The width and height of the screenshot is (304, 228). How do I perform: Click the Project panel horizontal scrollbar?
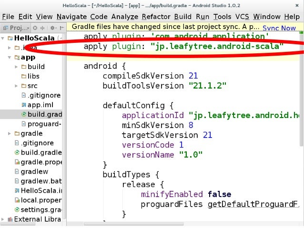(x=18, y=224)
